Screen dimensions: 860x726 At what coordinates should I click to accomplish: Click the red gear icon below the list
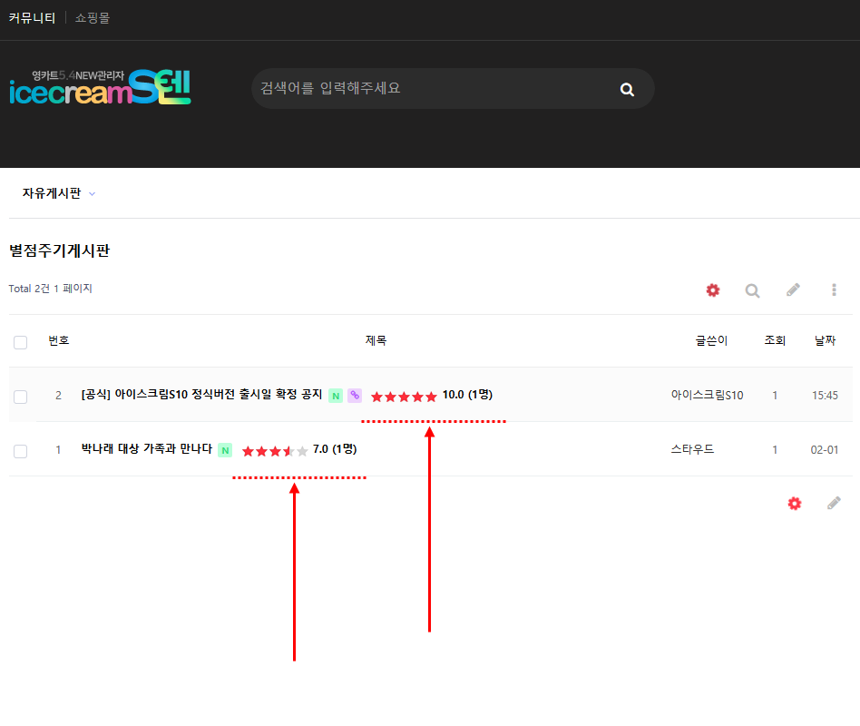coord(795,503)
